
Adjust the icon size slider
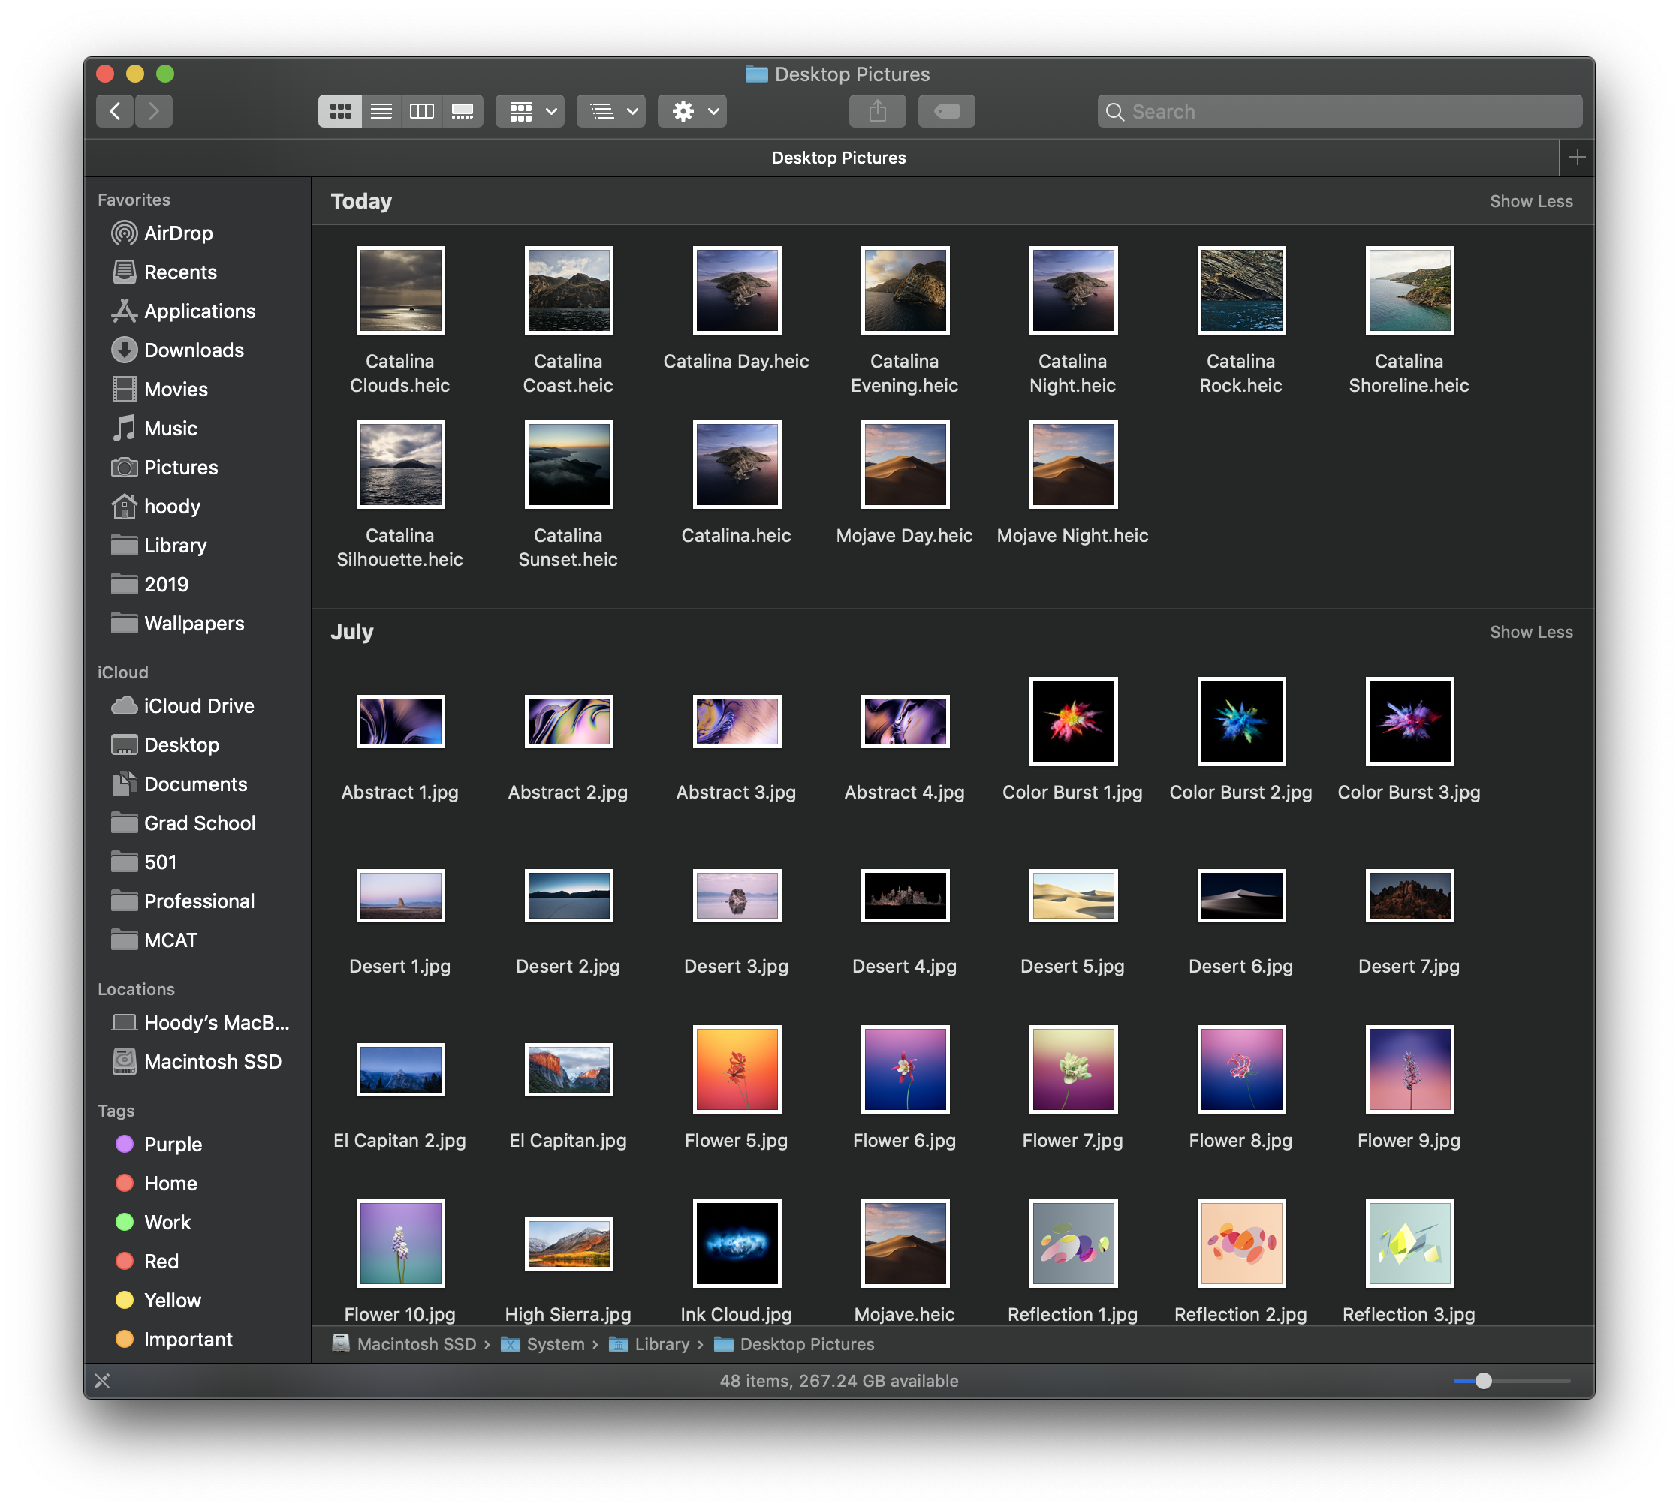(1483, 1381)
